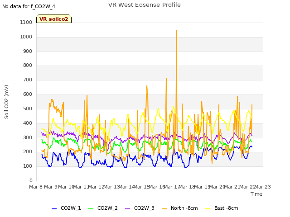
Task: Click the orange spike peak near 715 mV
Action: coord(166,78)
